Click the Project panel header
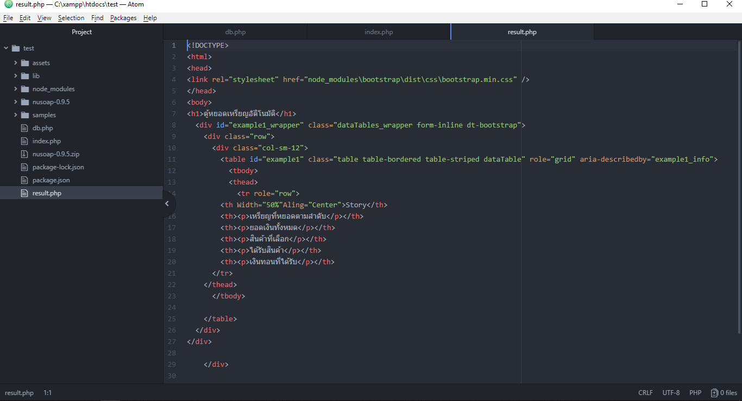 point(81,32)
